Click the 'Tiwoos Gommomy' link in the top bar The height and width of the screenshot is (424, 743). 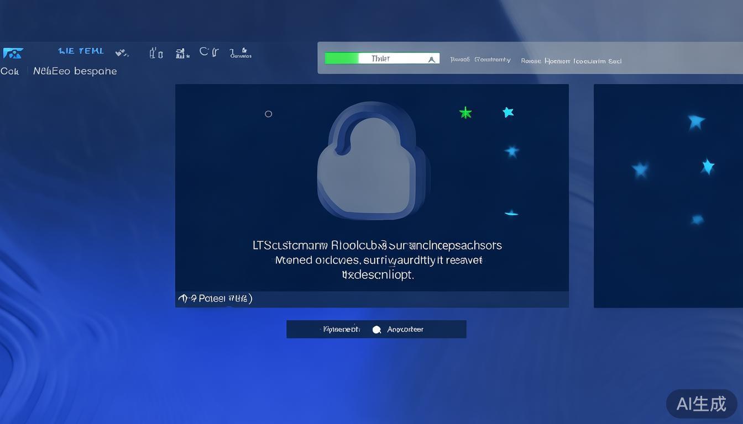[x=480, y=60]
